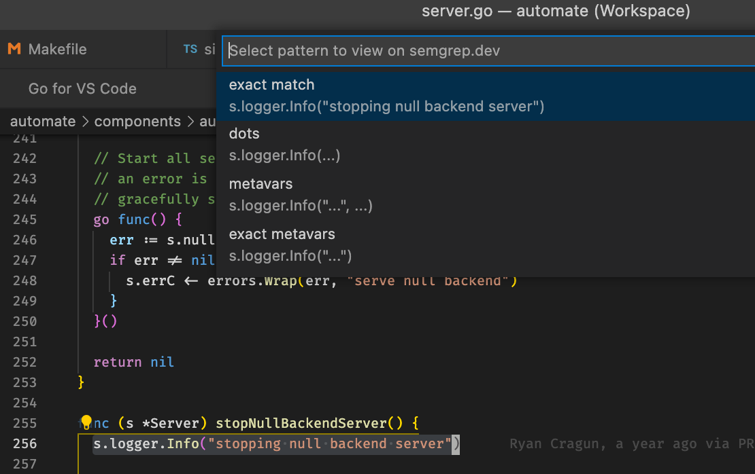Click the selected s.logger.Info call

[276, 443]
